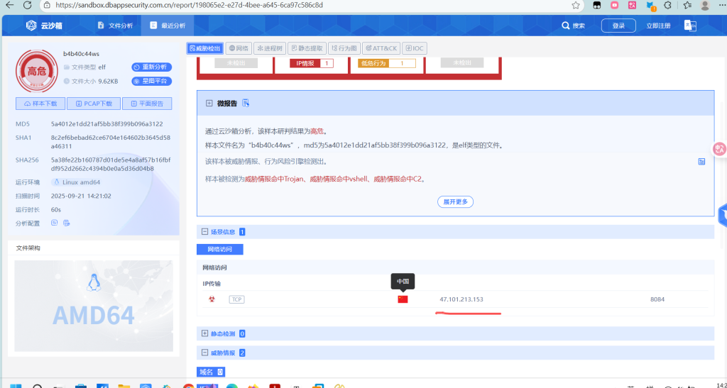Click first icon next to 分析配置

[x=55, y=223]
